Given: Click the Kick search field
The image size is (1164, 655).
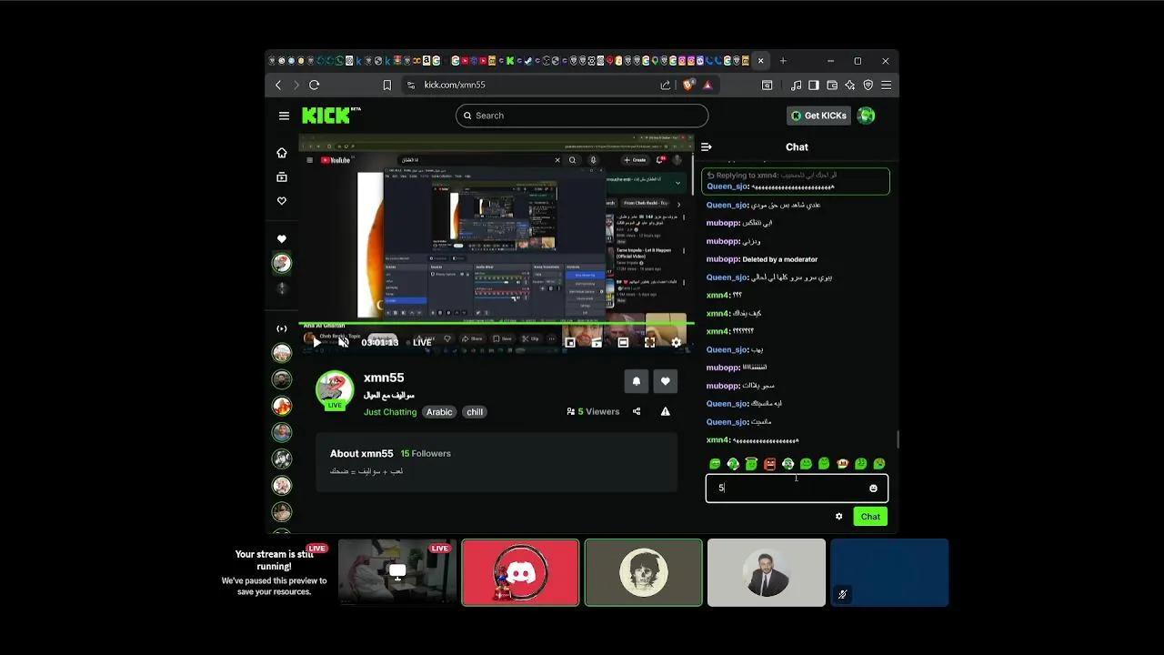Looking at the screenshot, I should click(x=582, y=116).
